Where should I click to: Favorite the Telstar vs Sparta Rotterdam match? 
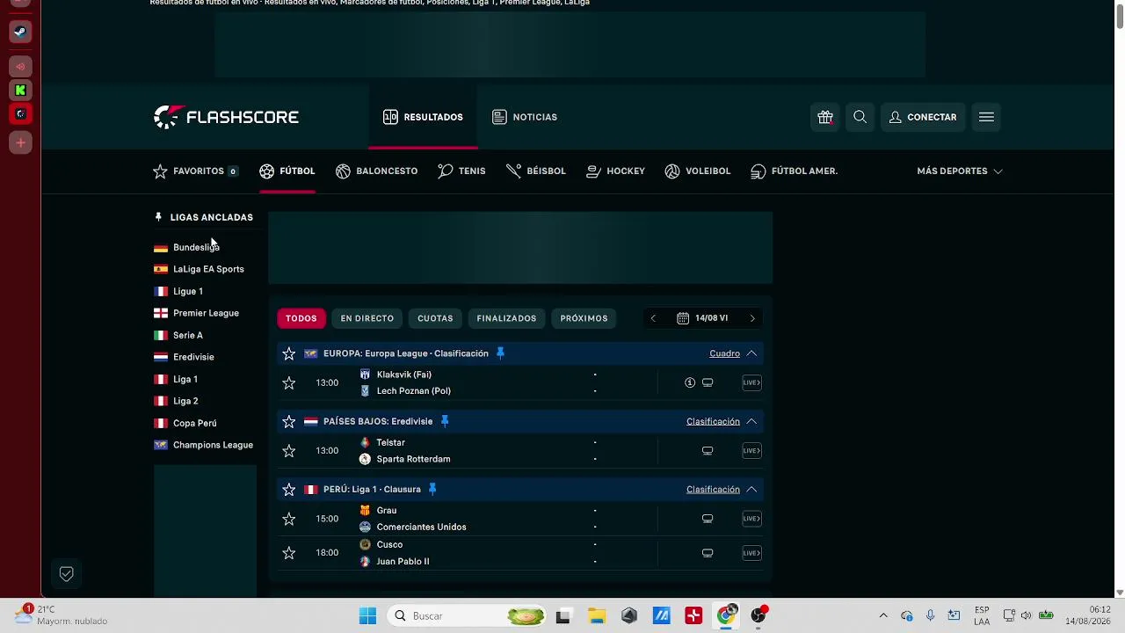[288, 451]
